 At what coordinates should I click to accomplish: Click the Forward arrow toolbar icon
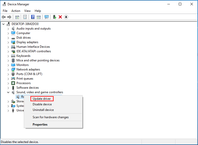coord(9,17)
